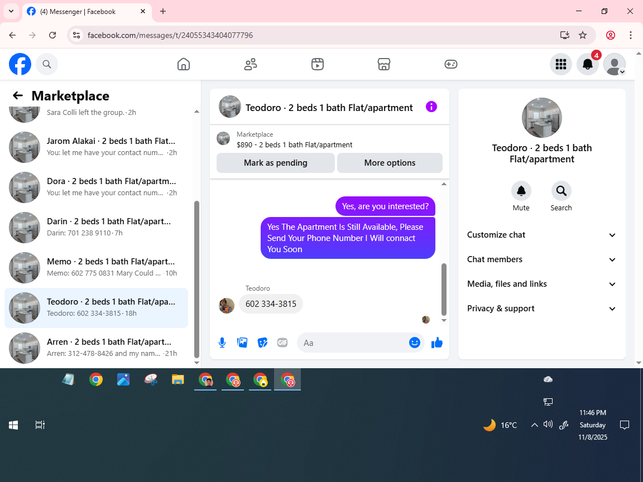
Task: Open emoji picker smiley icon
Action: pos(415,343)
